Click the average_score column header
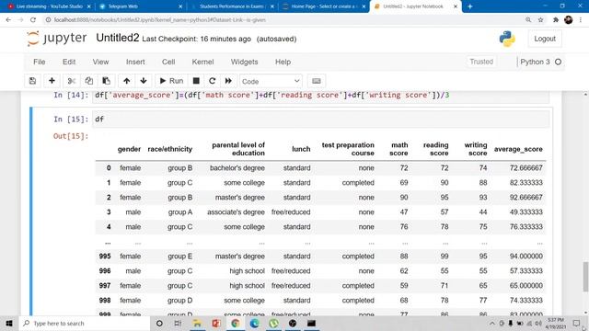The height and width of the screenshot is (331, 589). (x=518, y=149)
